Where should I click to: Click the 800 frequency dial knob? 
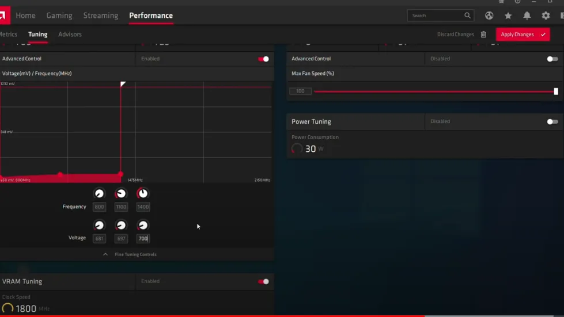pyautogui.click(x=99, y=193)
